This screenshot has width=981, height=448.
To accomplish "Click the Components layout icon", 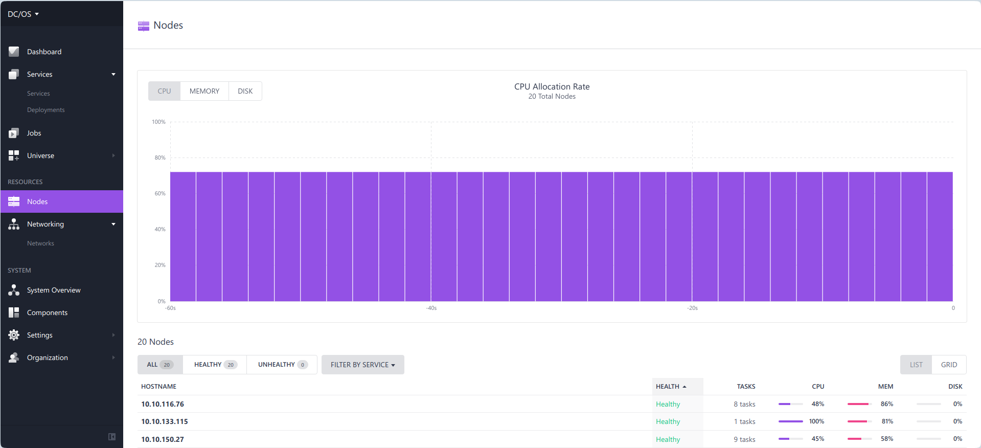I will (14, 312).
